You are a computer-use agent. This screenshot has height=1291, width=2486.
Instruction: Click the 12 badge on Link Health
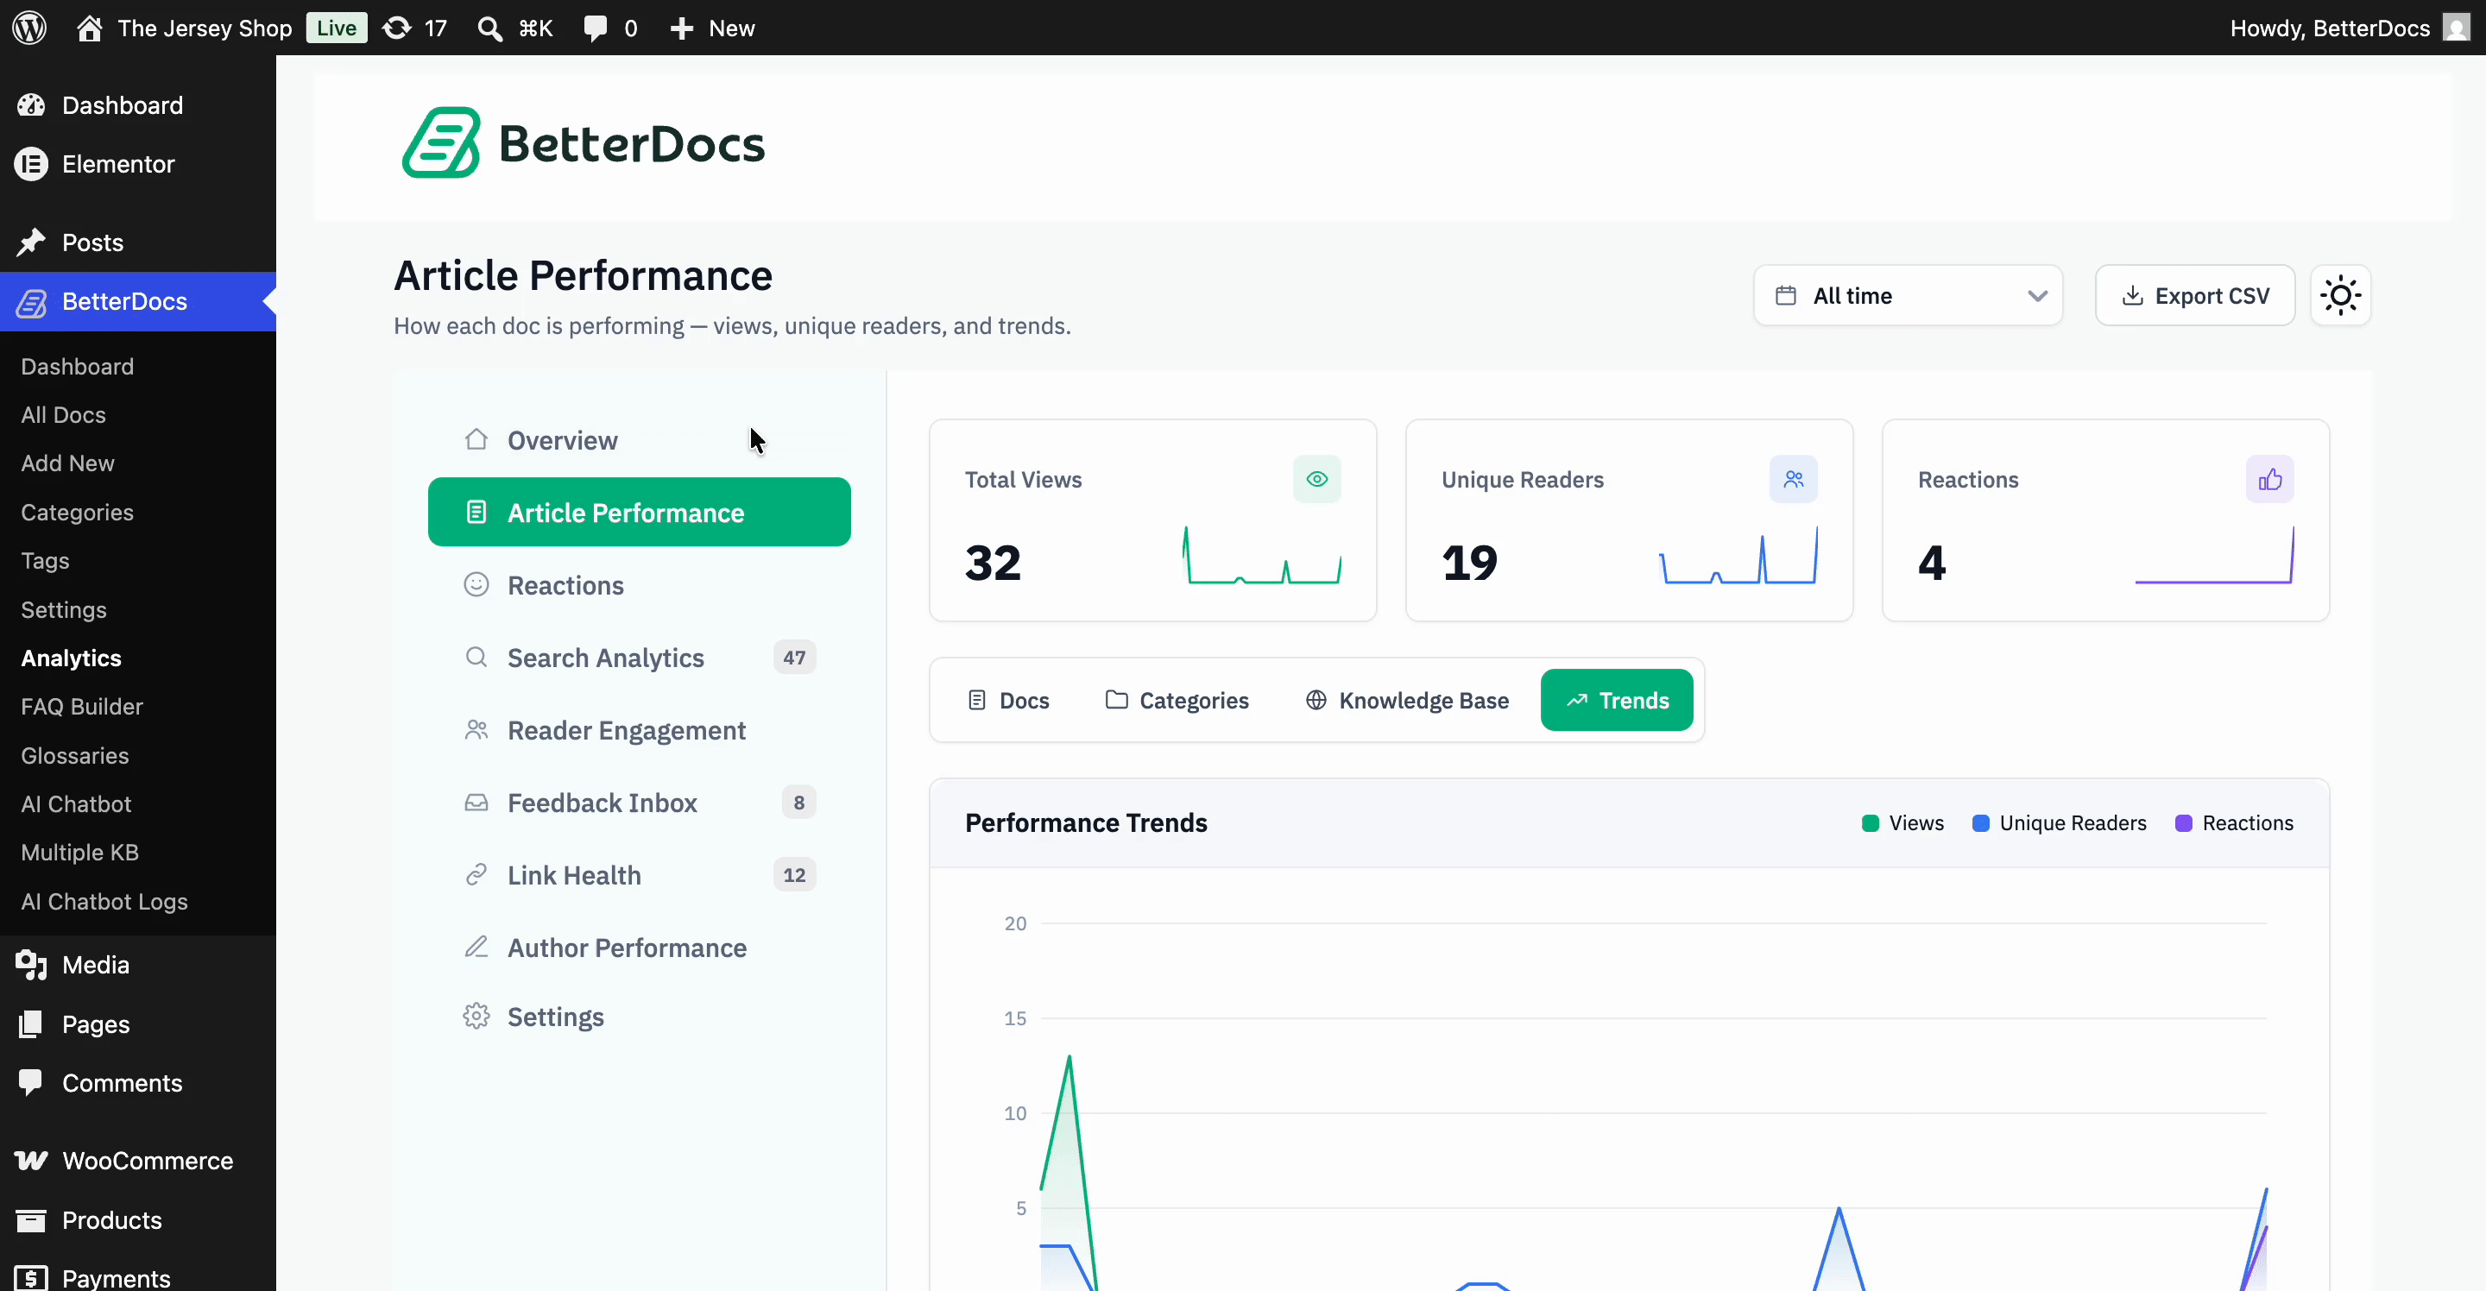[x=794, y=874]
